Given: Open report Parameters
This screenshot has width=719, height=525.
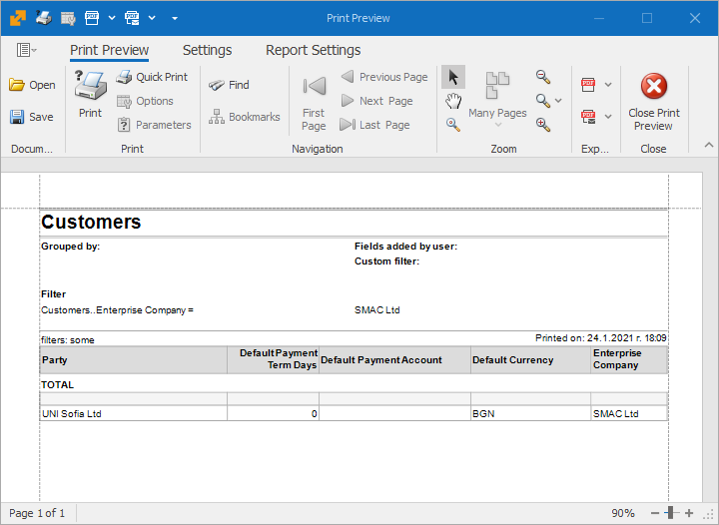Looking at the screenshot, I should (154, 125).
